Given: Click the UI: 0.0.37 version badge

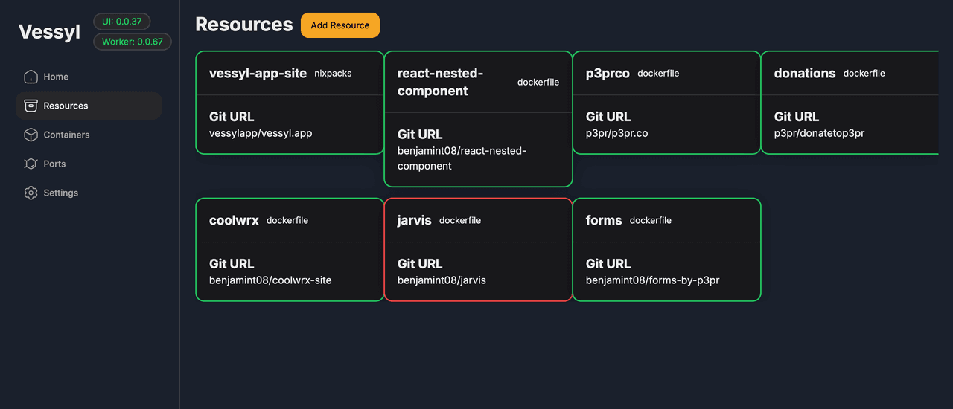Looking at the screenshot, I should (x=122, y=22).
